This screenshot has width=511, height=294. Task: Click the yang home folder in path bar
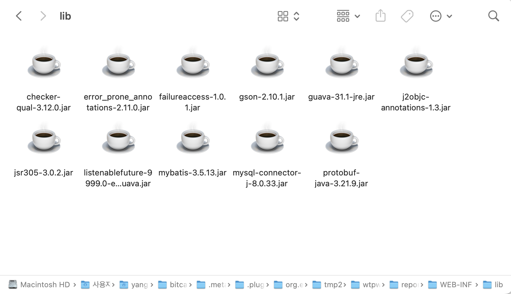(134, 285)
